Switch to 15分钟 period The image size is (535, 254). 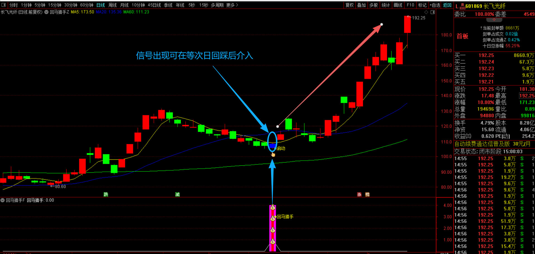[x=55, y=5]
